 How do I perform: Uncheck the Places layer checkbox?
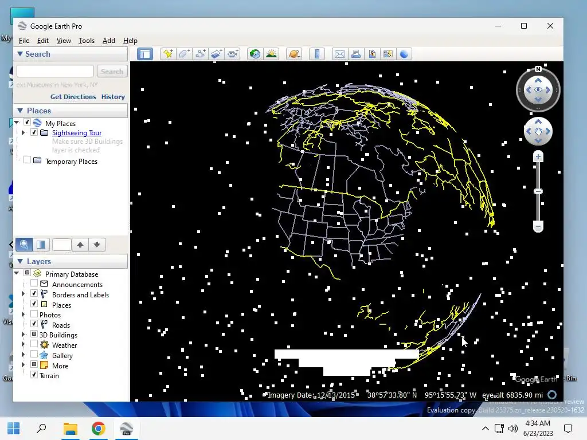tap(34, 304)
